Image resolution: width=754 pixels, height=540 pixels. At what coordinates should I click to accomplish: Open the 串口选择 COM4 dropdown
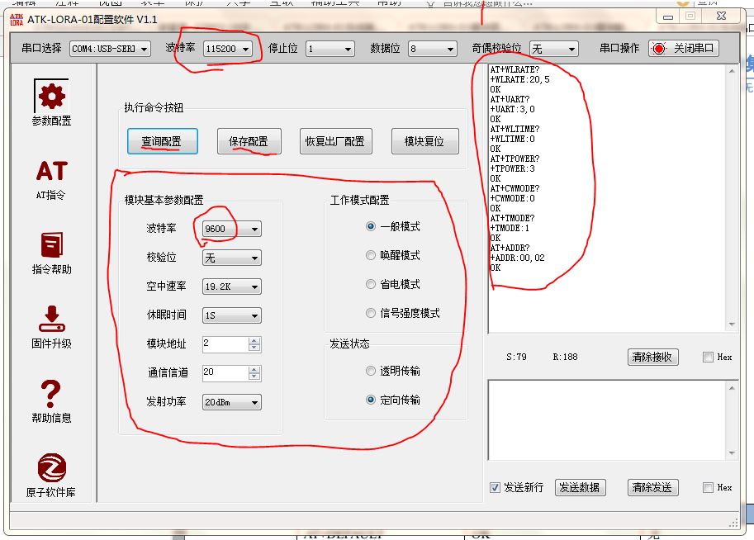(x=110, y=49)
